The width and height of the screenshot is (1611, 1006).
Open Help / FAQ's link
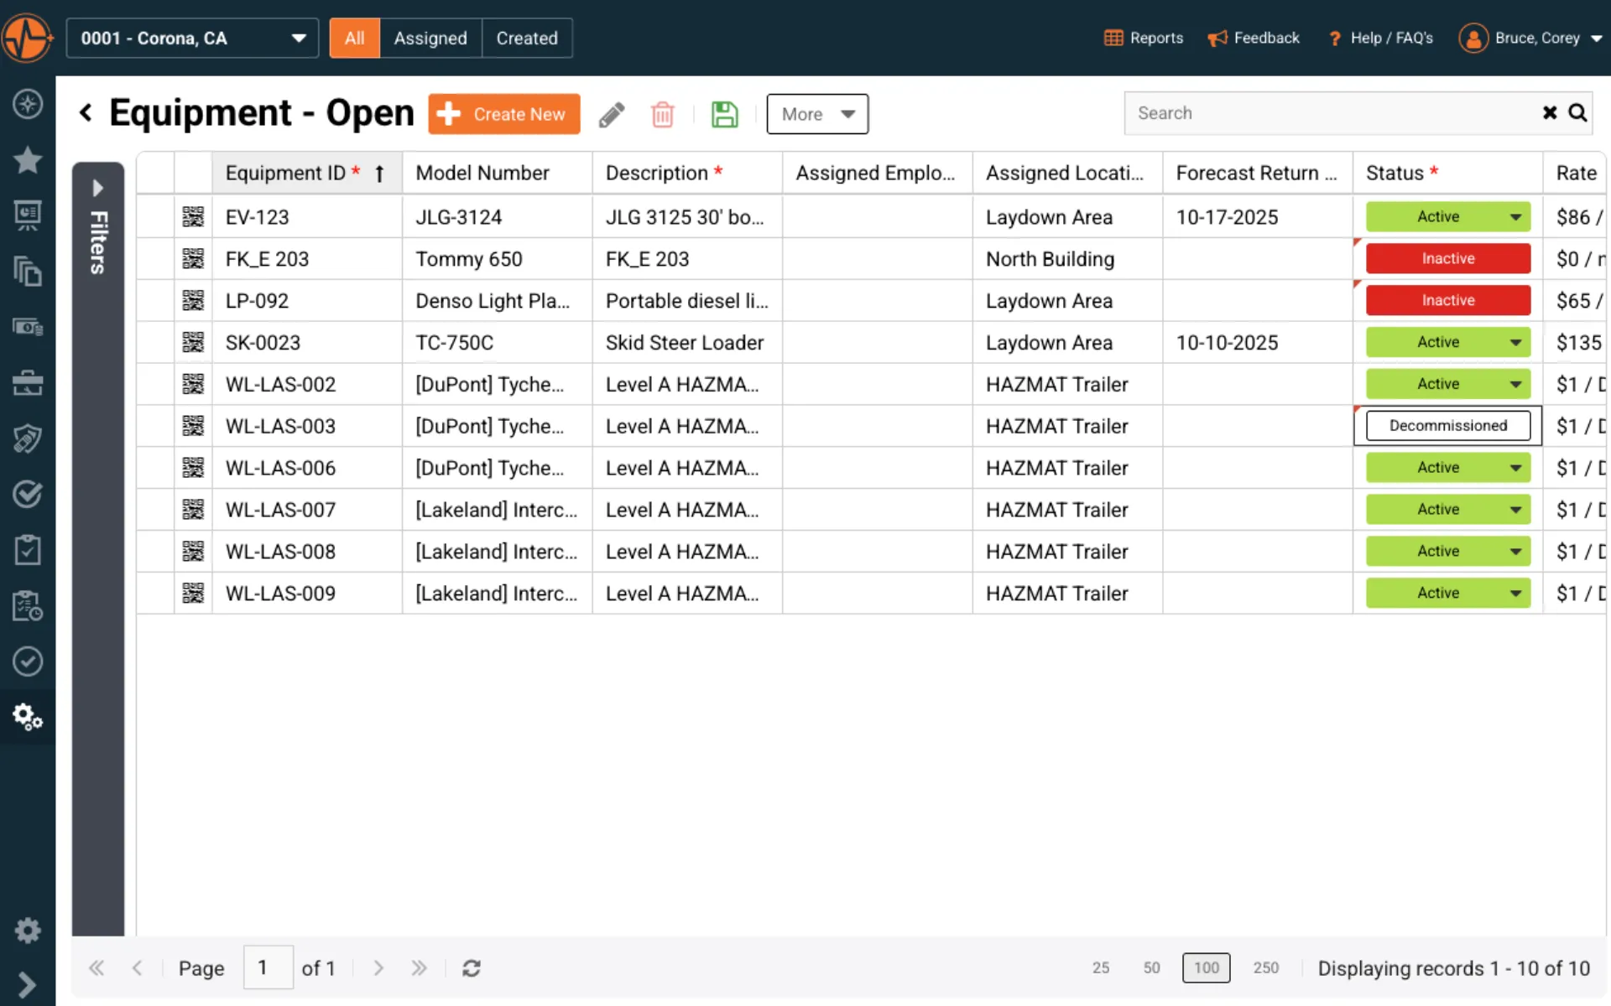pos(1381,38)
